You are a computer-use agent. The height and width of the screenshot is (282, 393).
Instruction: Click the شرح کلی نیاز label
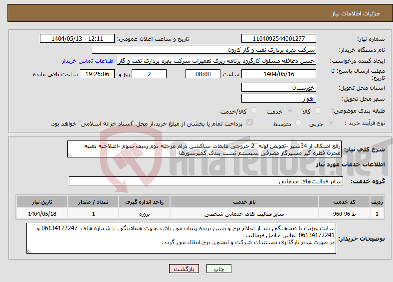(x=364, y=149)
